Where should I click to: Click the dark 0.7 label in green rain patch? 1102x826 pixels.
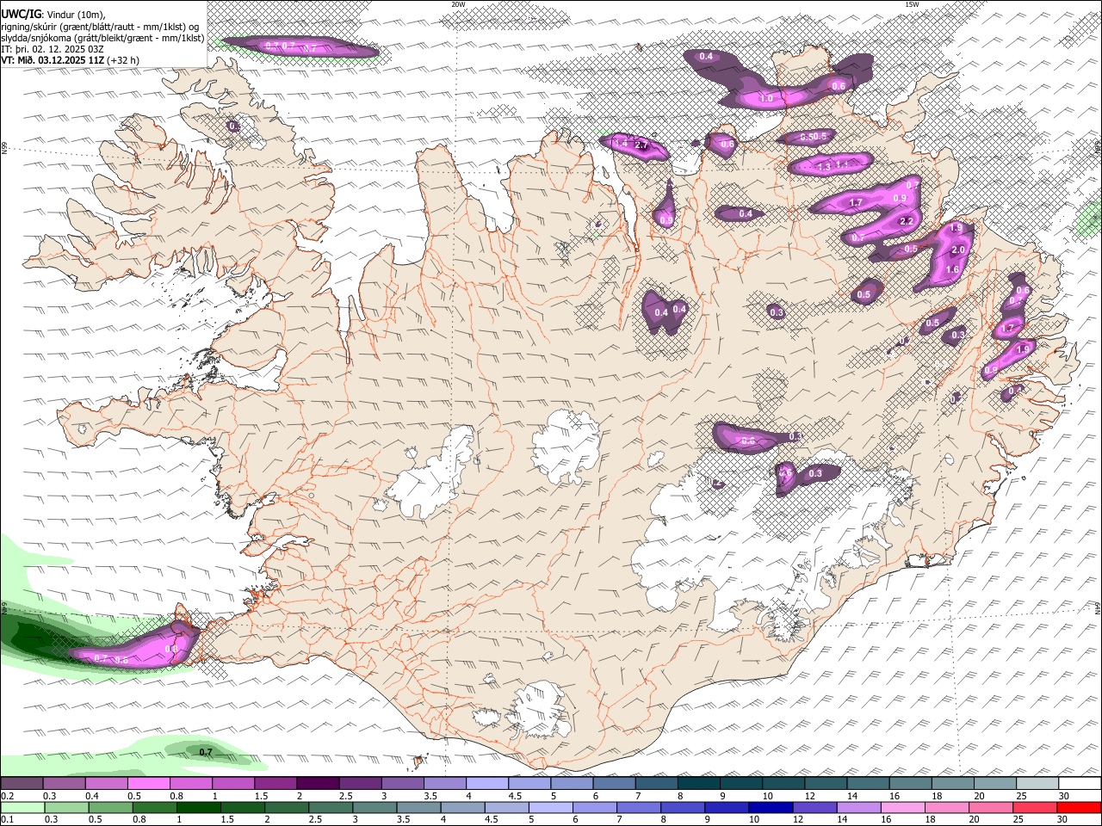click(x=206, y=752)
